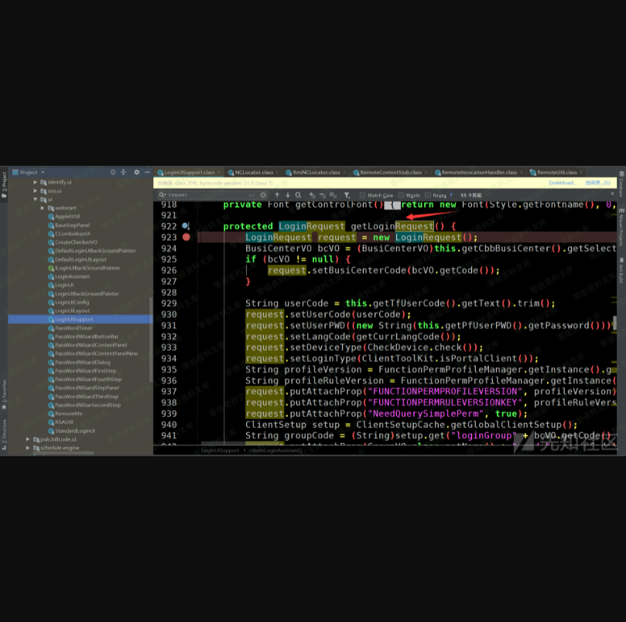This screenshot has width=626, height=622.
Task: Go to previous search occurrence arrow
Action: 276,195
